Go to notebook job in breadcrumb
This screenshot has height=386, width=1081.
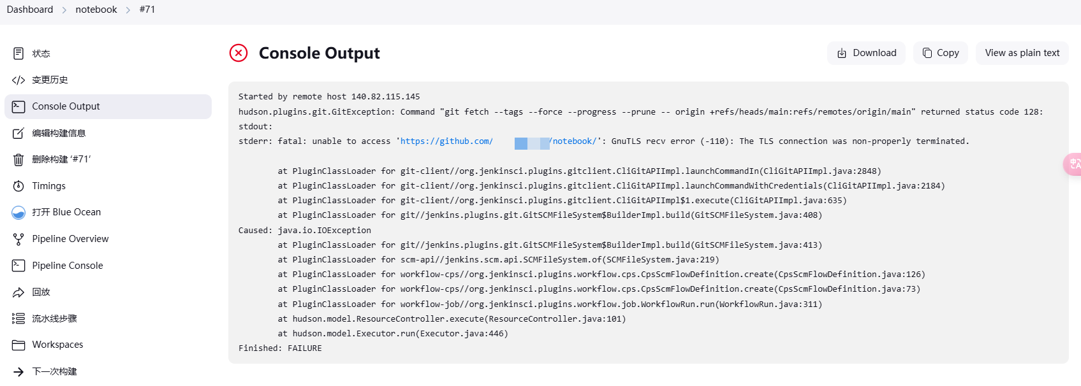(x=96, y=10)
